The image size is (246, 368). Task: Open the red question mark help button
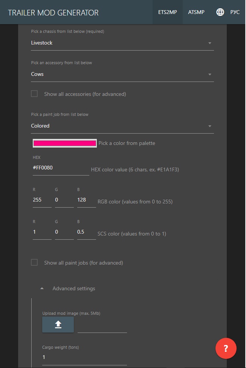click(x=226, y=348)
